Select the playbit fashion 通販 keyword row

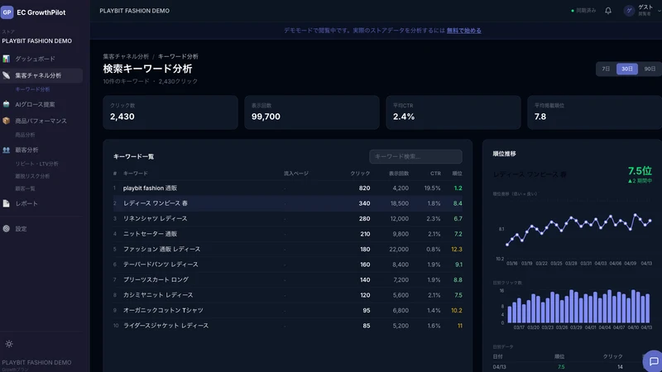tap(287, 188)
